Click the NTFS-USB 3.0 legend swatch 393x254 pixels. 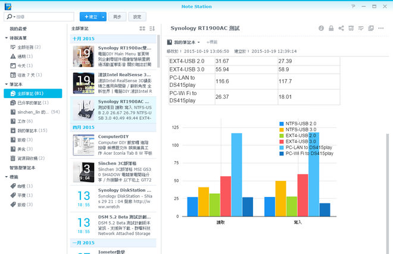[x=282, y=130]
